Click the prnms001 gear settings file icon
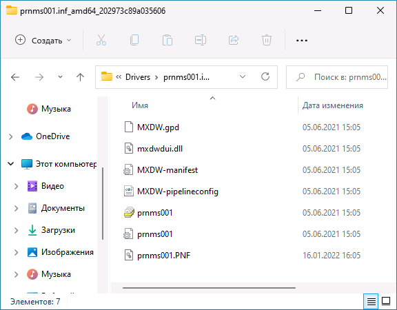The image size is (397, 310). tap(128, 234)
